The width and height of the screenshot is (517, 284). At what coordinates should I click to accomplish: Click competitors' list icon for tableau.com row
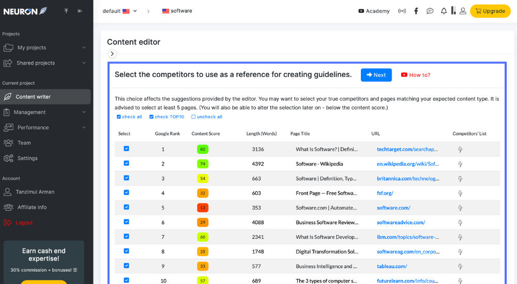click(460, 266)
